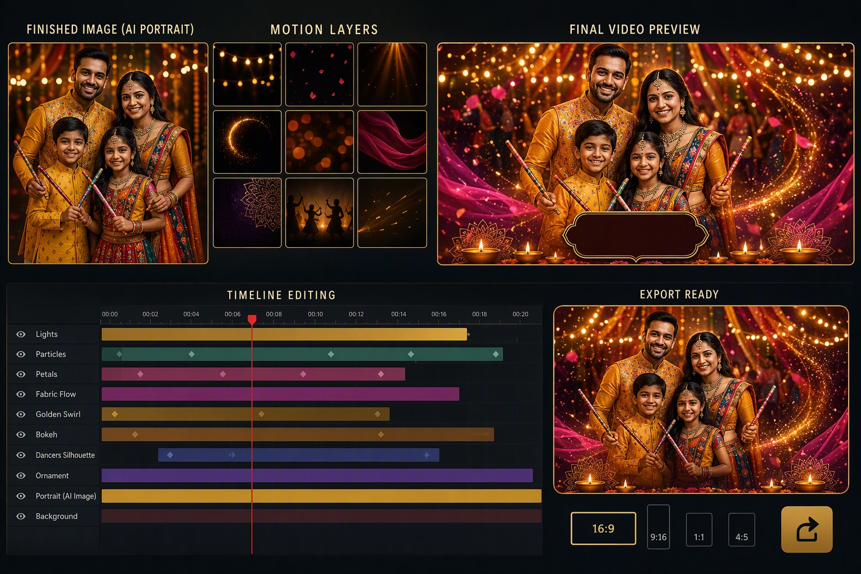
Task: Select the string lights motion layer thumbnail
Action: tap(247, 75)
